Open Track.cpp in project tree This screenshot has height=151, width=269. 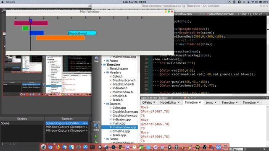pos(119,135)
